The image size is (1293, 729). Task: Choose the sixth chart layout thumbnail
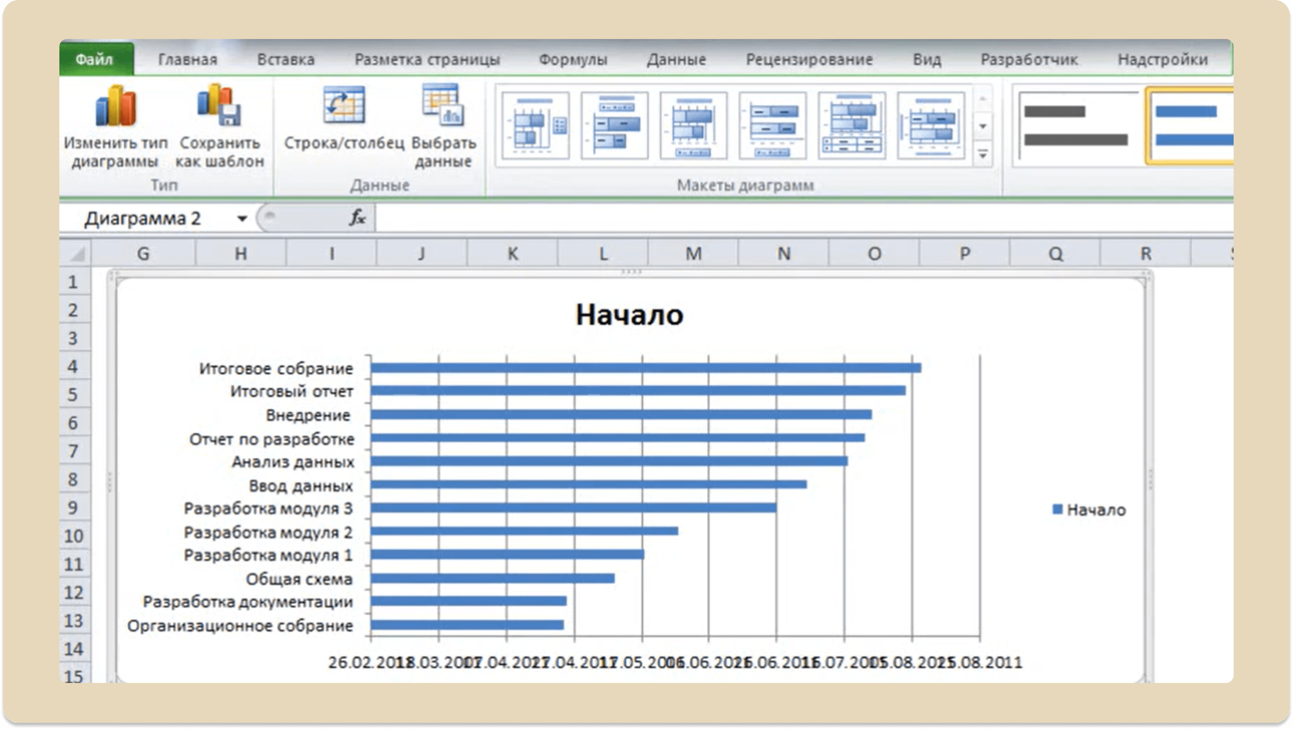tap(931, 125)
